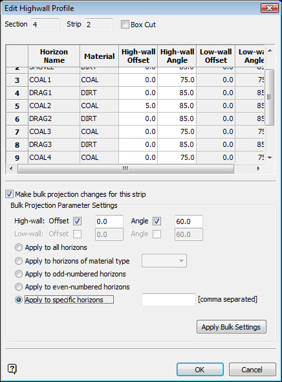The image size is (282, 382).
Task: Select Apply to odd-numbered horizons
Action: pos(19,274)
